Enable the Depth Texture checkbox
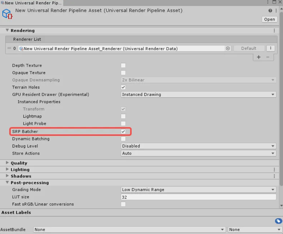283x234 pixels. point(123,65)
